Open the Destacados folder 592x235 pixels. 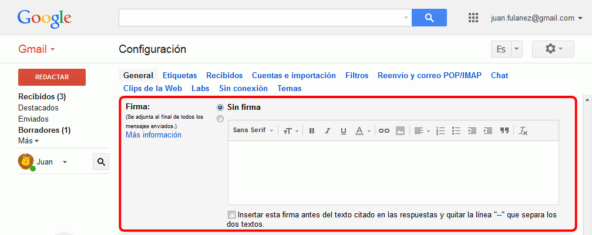click(38, 108)
